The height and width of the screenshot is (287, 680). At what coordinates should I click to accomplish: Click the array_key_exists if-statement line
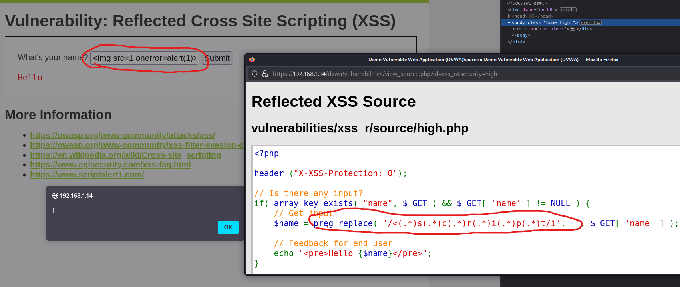[422, 203]
